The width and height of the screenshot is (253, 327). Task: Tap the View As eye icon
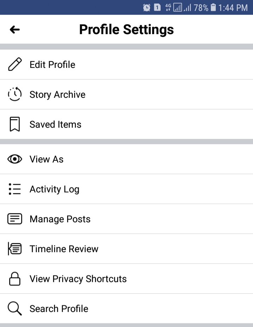15,159
